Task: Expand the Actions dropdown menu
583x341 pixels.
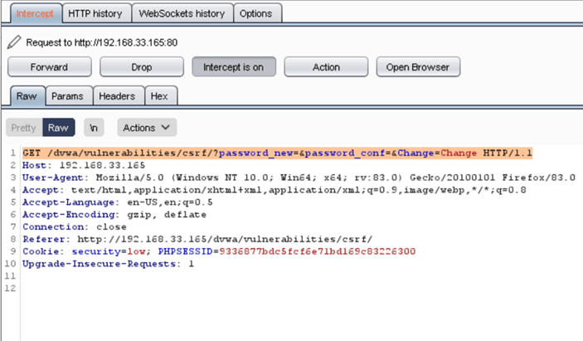Action: pyautogui.click(x=147, y=128)
